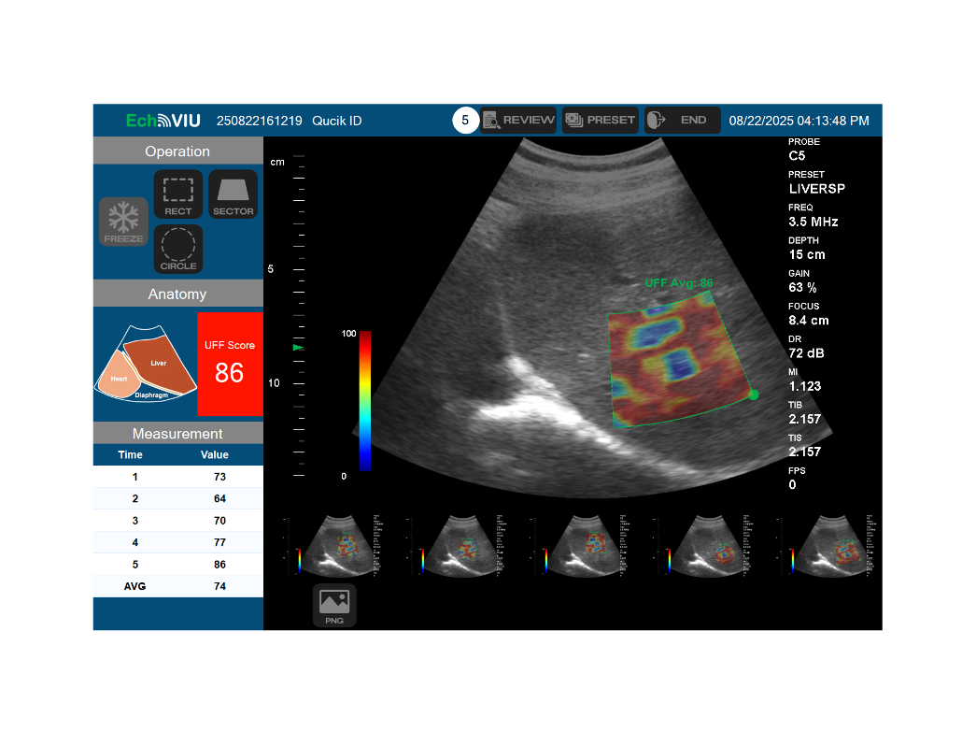This screenshot has height=732, width=976.
Task: Open the PRESET settings
Action: (x=601, y=121)
